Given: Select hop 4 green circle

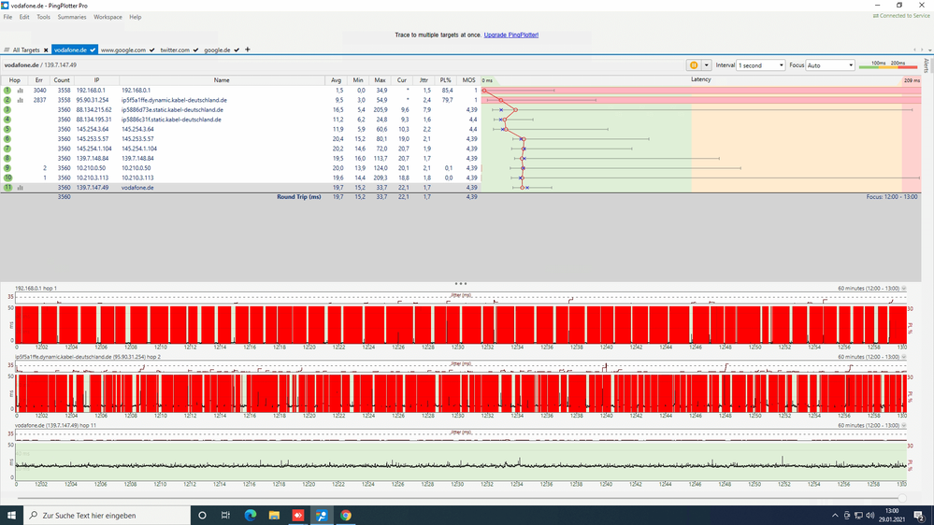Looking at the screenshot, I should 7,120.
